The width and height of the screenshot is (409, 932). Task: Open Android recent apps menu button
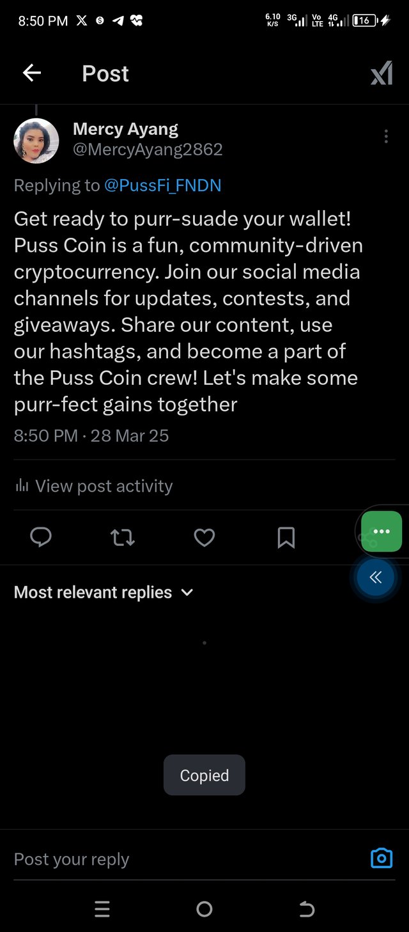102,909
